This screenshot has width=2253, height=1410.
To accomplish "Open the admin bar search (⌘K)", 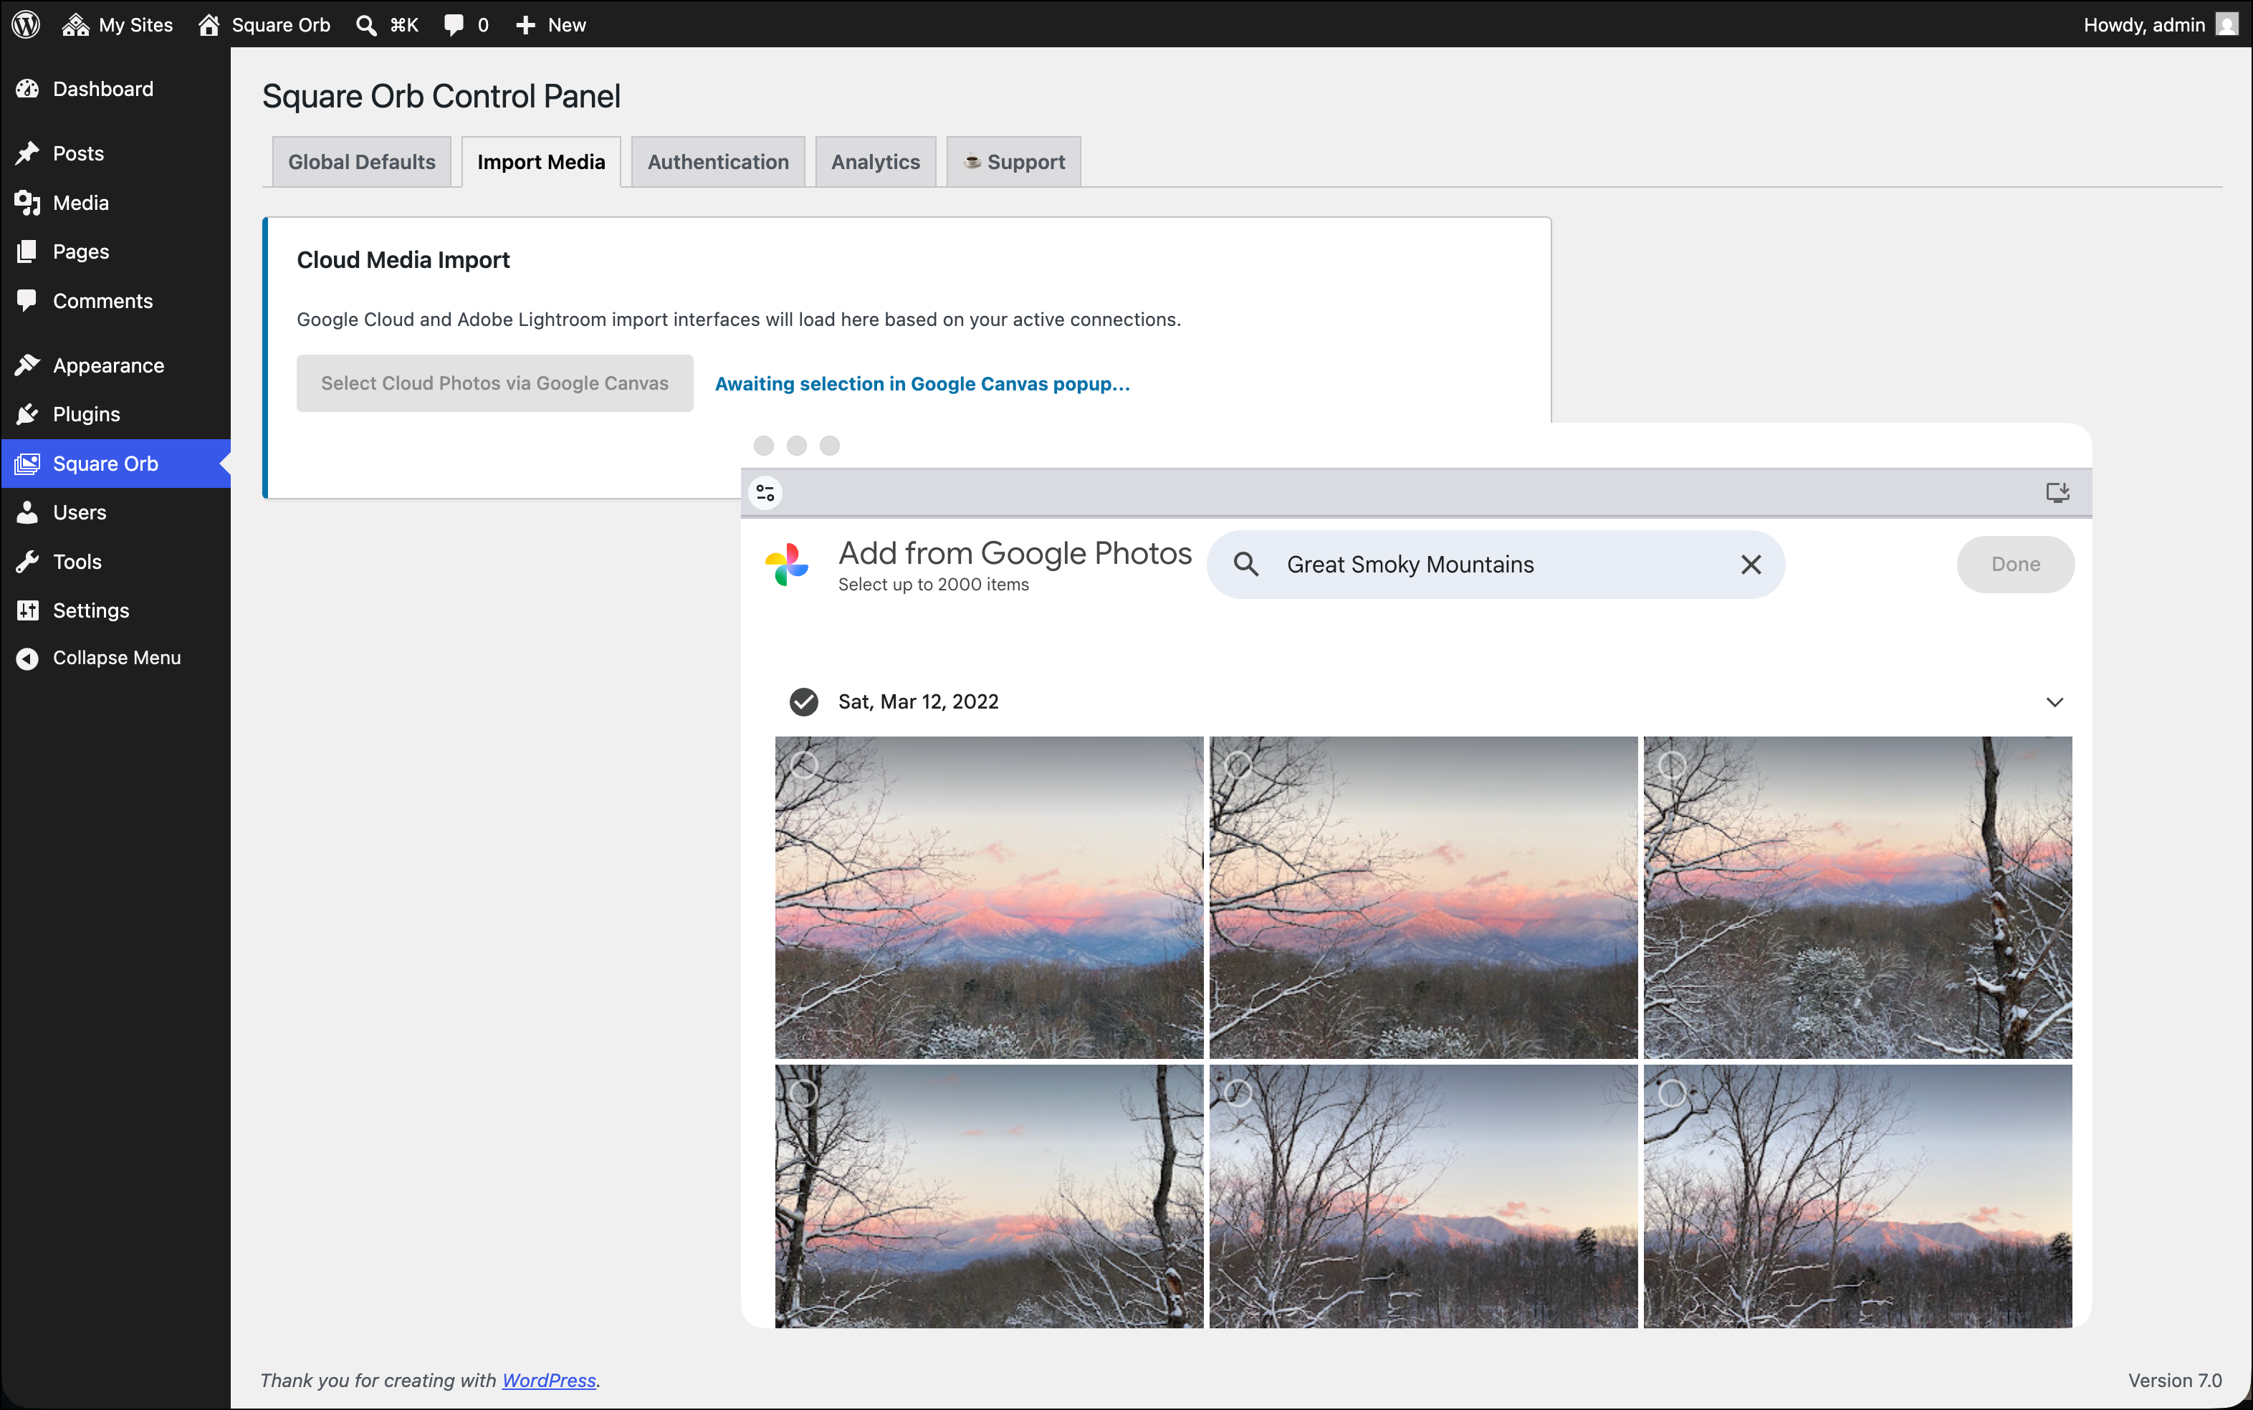I will 387,24.
